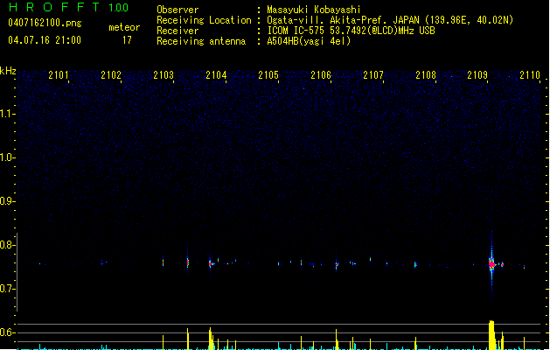Click the 2104 time axis marker
550x350 pixels.
click(216, 75)
